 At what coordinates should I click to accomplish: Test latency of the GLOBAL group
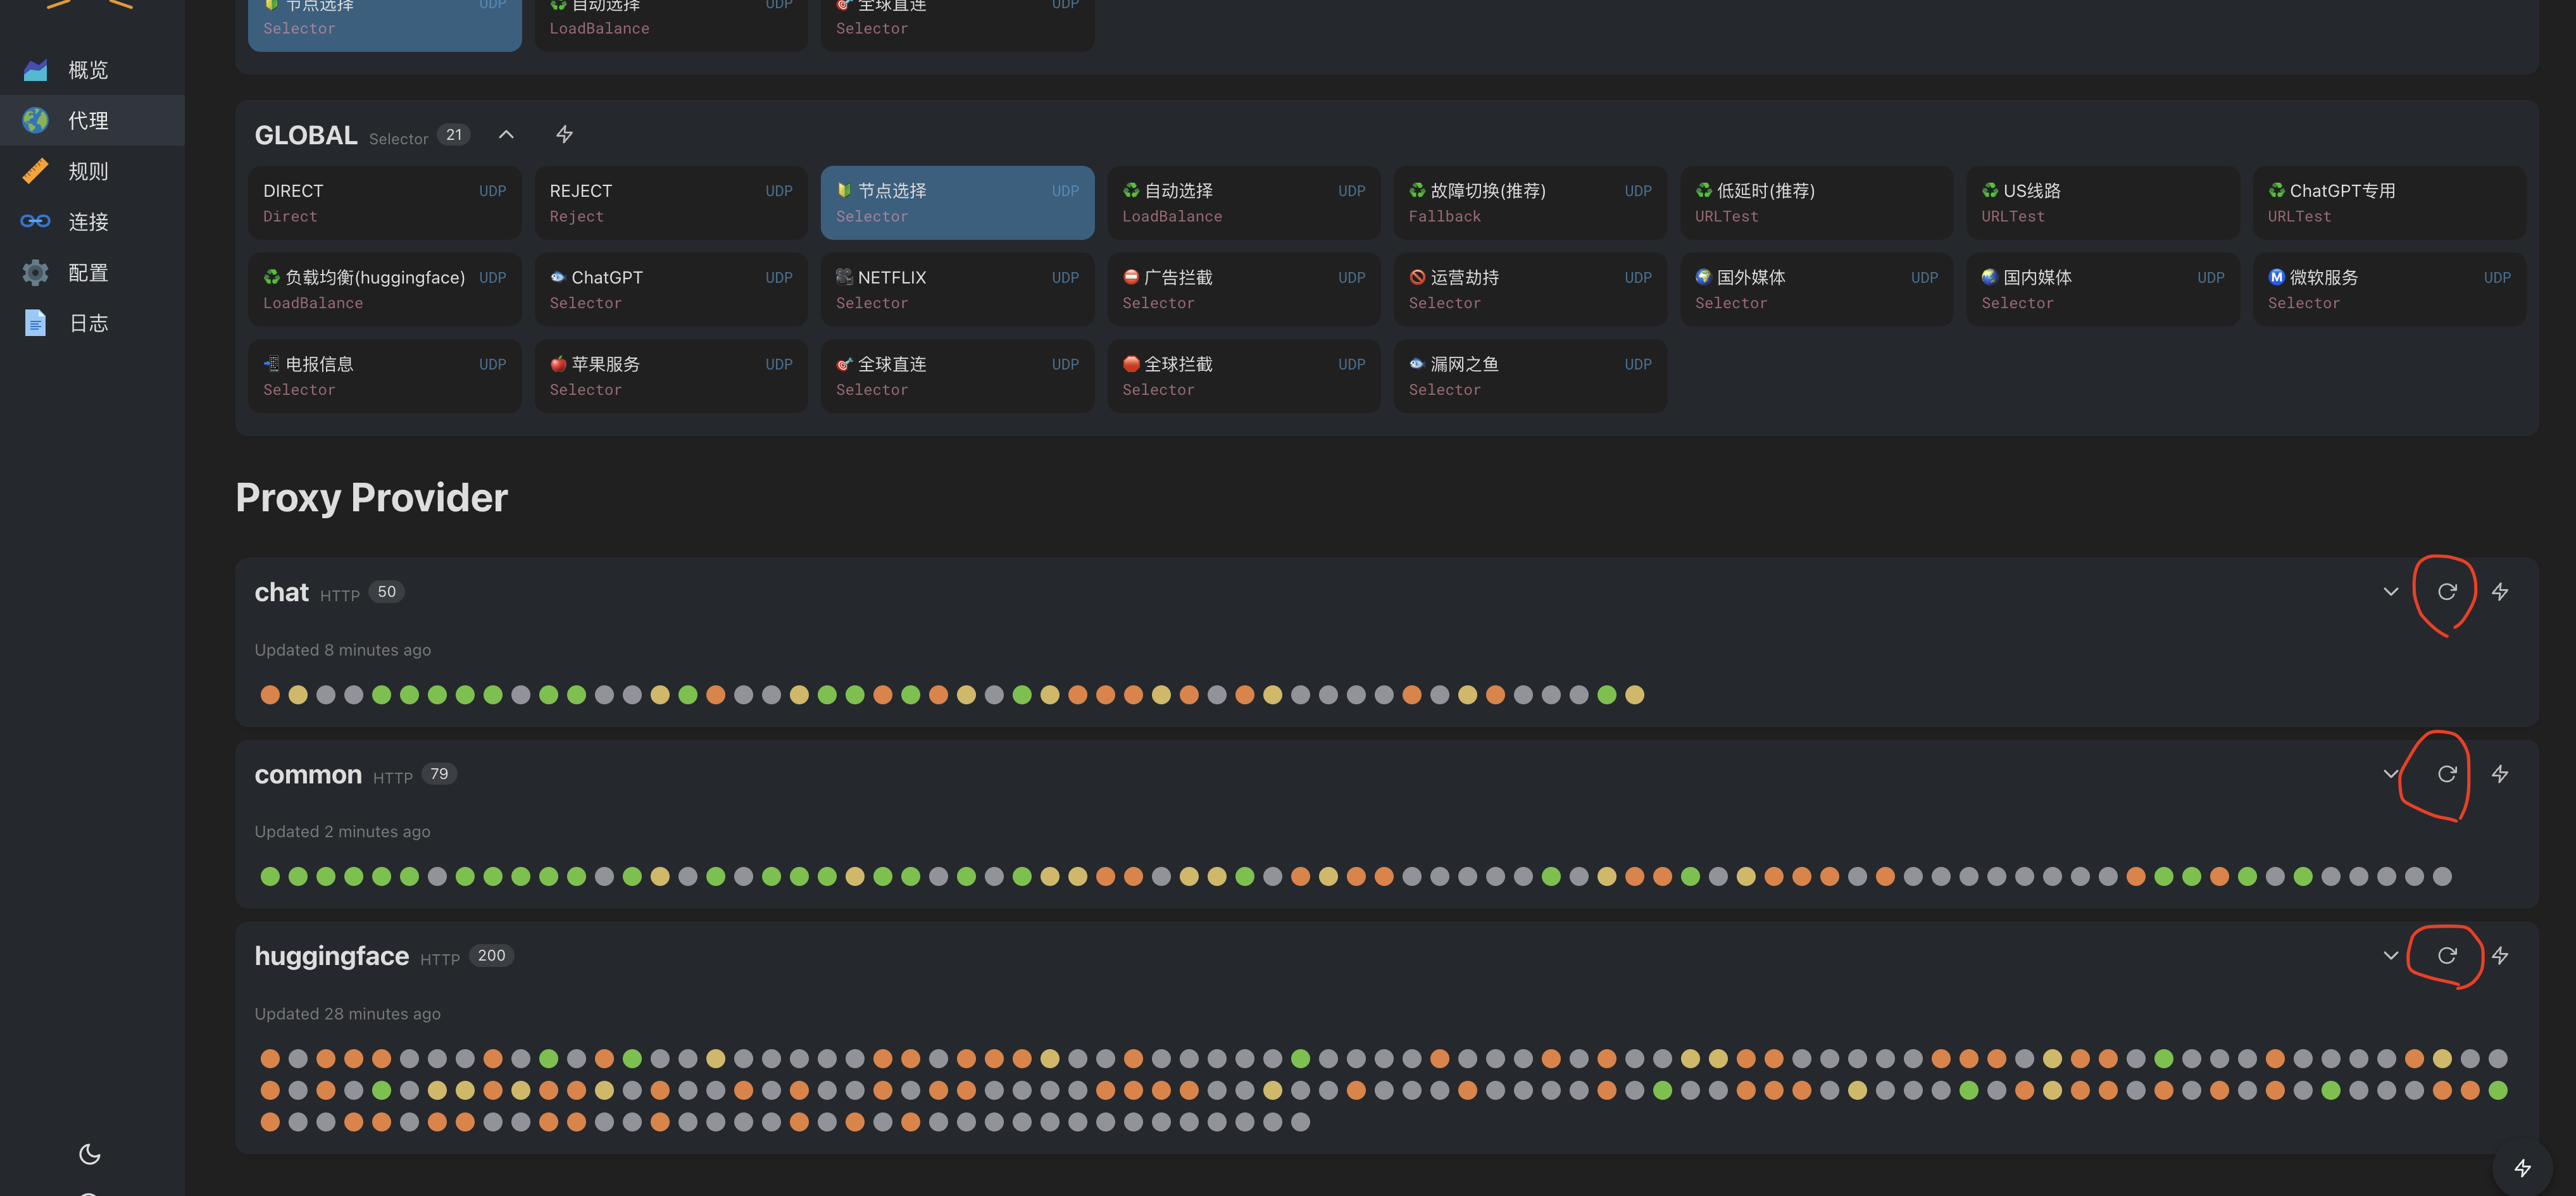point(564,135)
